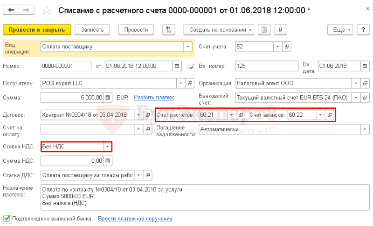Click into the Назначение платежа text area

pos(205,197)
